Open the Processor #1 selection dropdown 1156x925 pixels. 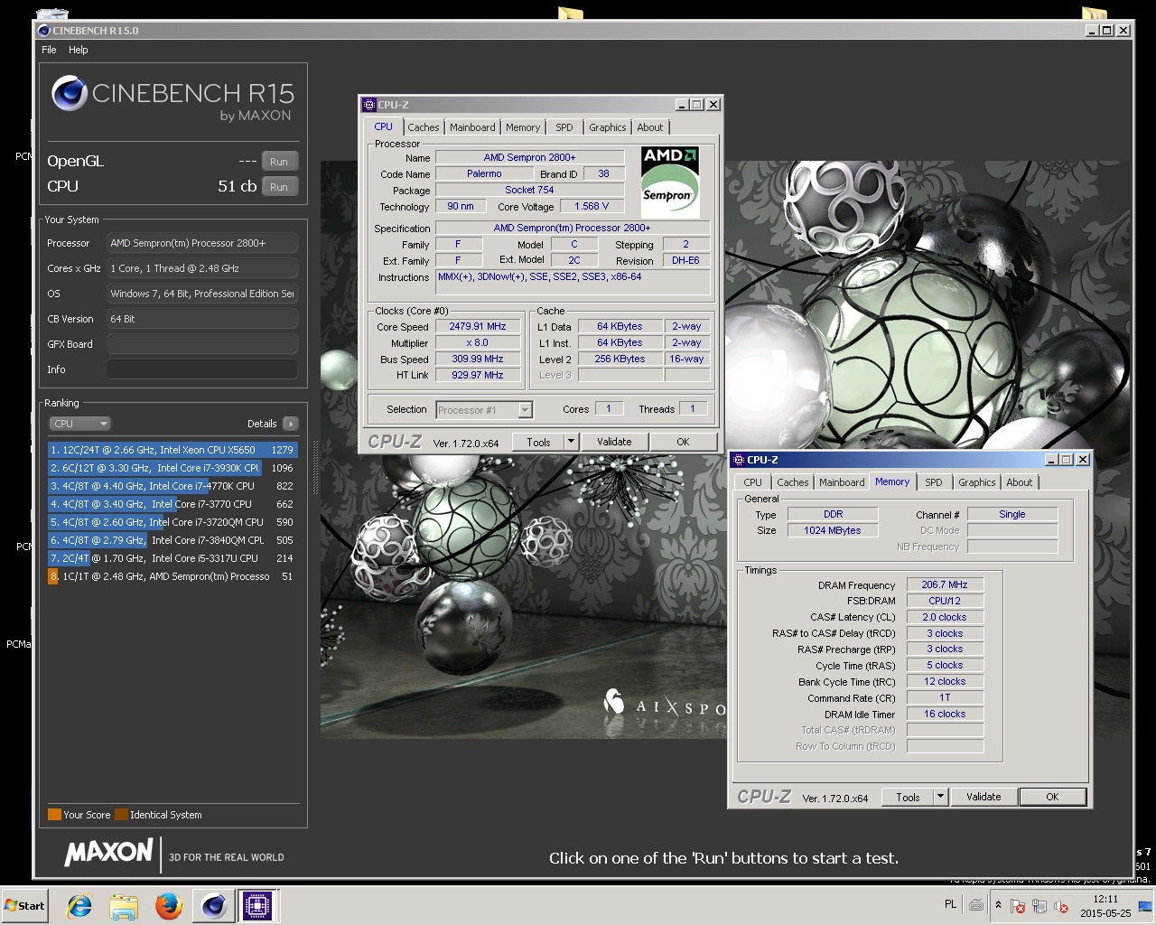coord(484,410)
